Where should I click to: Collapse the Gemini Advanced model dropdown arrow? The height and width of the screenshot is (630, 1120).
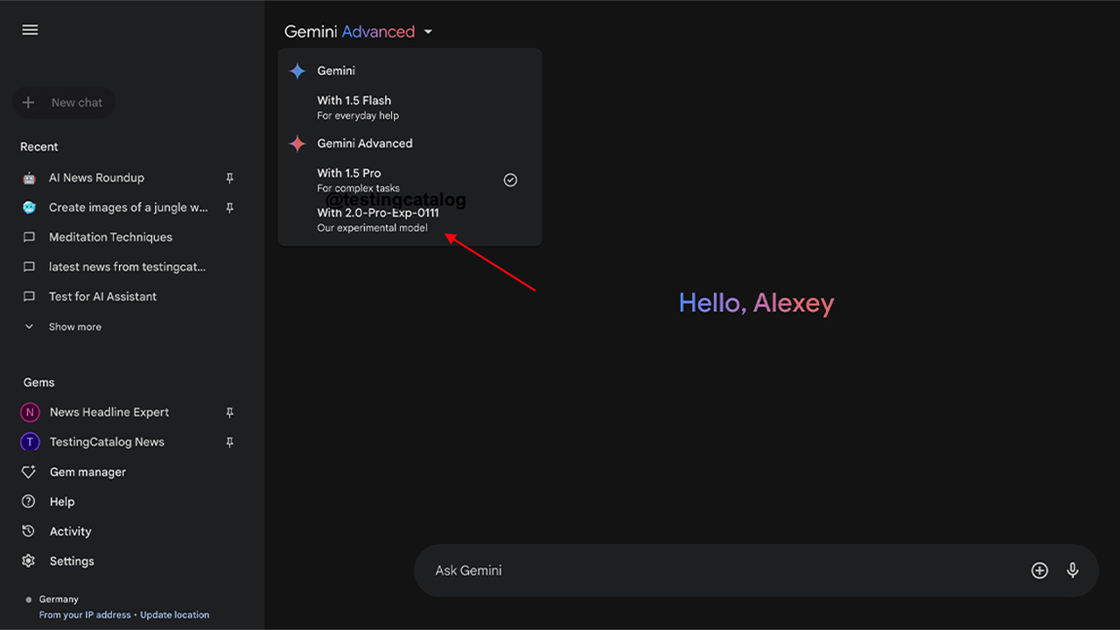pos(428,31)
